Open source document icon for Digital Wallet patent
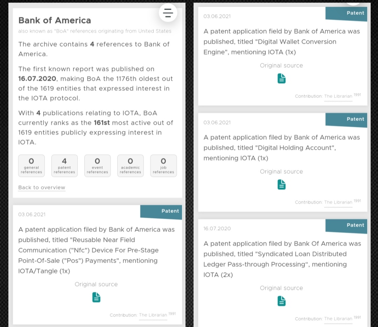Viewport: 378px width, 327px height. tap(281, 79)
